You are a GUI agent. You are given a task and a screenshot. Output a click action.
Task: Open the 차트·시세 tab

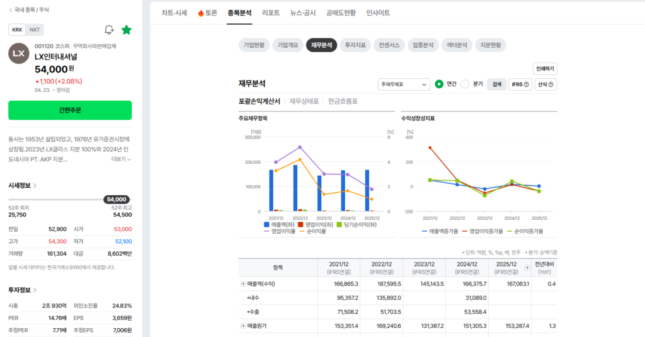pyautogui.click(x=174, y=13)
